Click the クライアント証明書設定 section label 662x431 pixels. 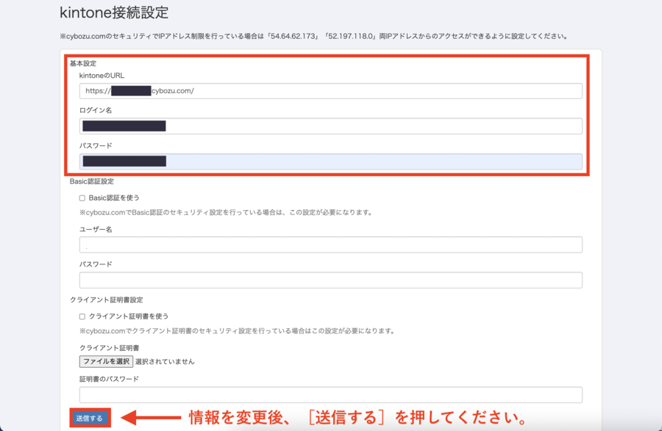pos(107,300)
